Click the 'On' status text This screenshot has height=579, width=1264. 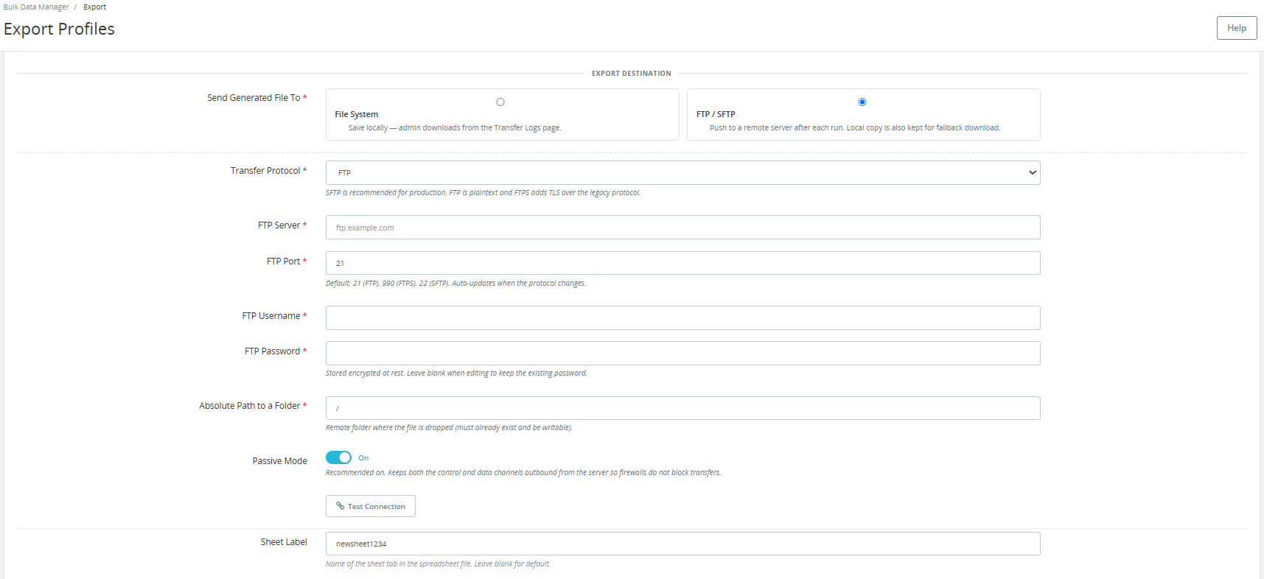point(363,458)
